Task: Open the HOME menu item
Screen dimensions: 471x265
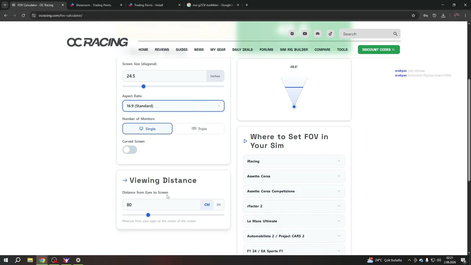Action: (x=143, y=50)
